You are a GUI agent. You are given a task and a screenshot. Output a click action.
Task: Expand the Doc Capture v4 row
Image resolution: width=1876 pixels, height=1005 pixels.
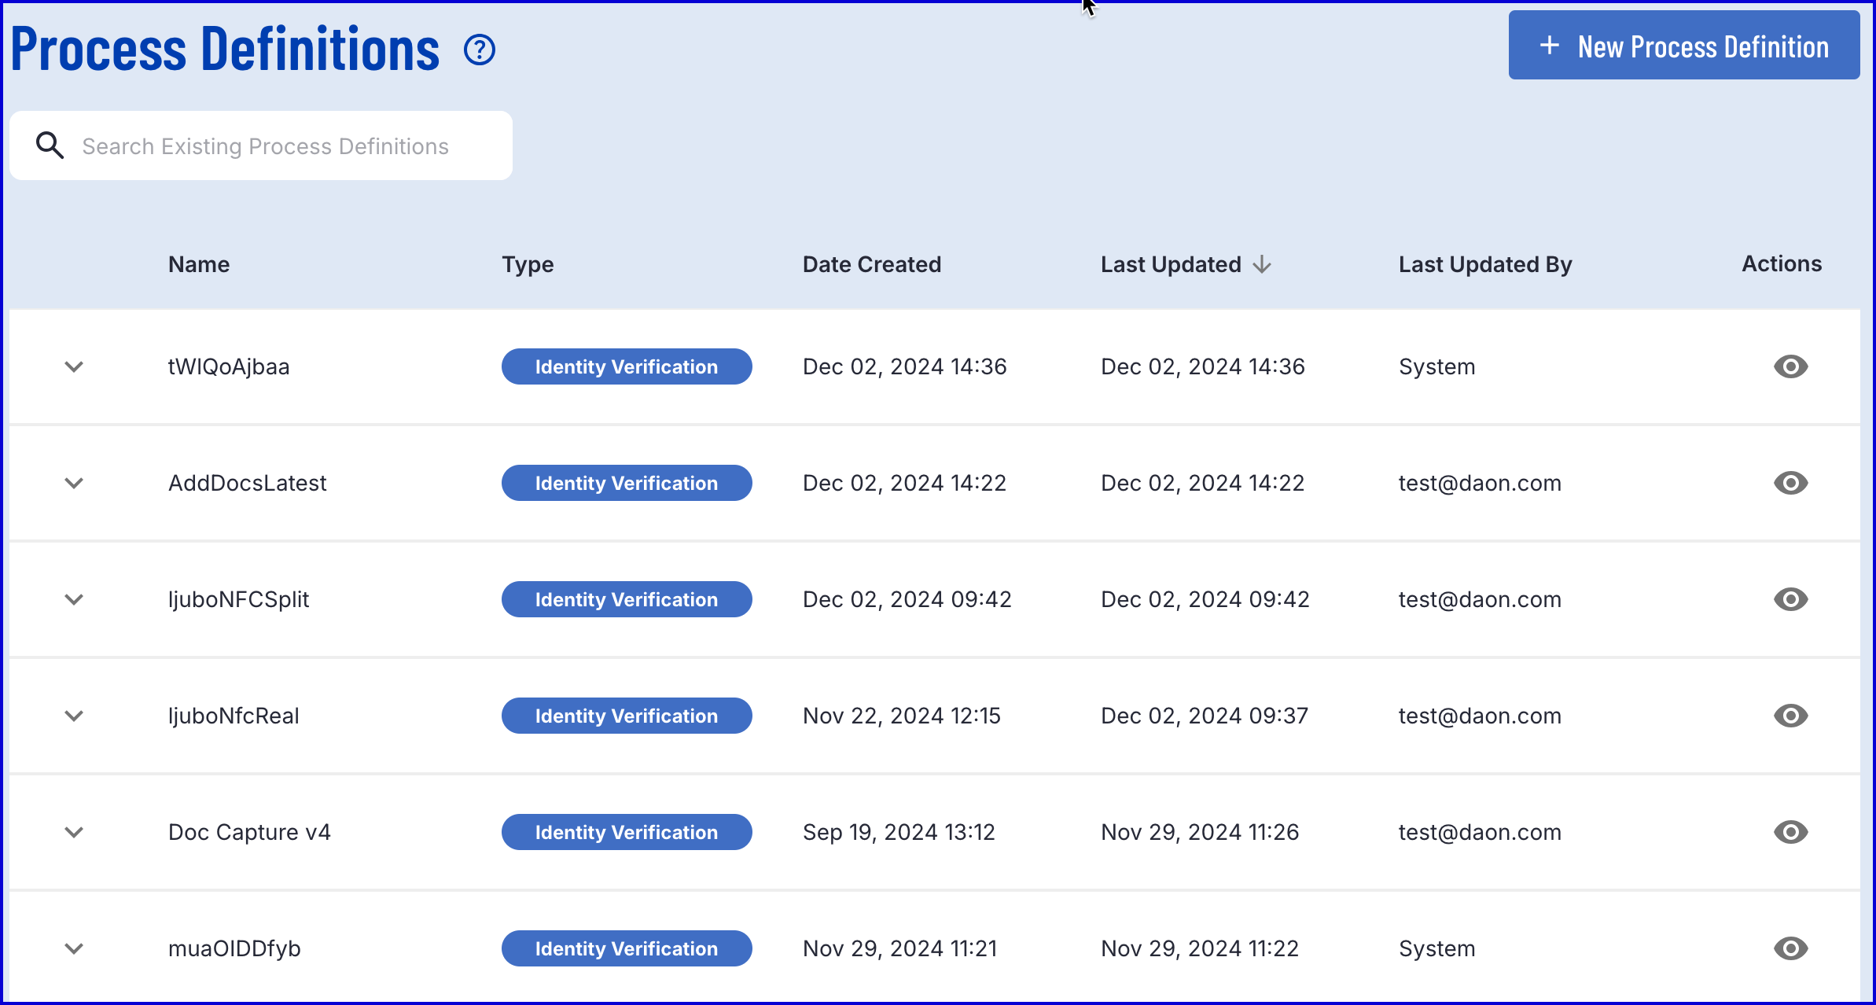click(x=74, y=832)
